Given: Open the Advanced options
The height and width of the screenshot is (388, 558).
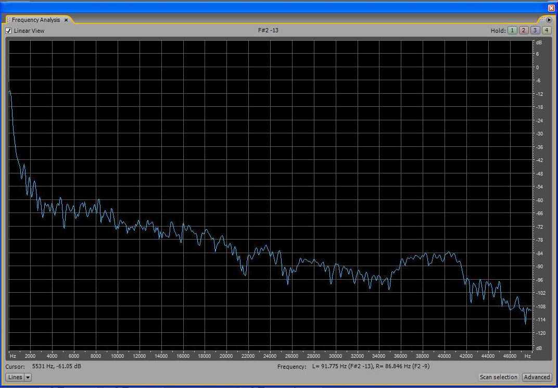Looking at the screenshot, I should pyautogui.click(x=537, y=377).
